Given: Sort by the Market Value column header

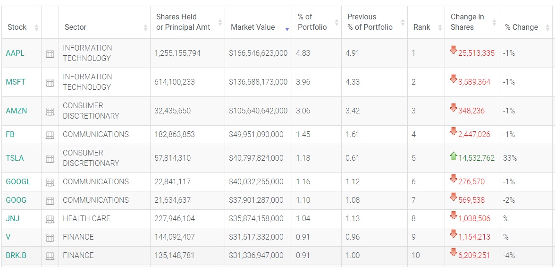Looking at the screenshot, I should coord(252,27).
